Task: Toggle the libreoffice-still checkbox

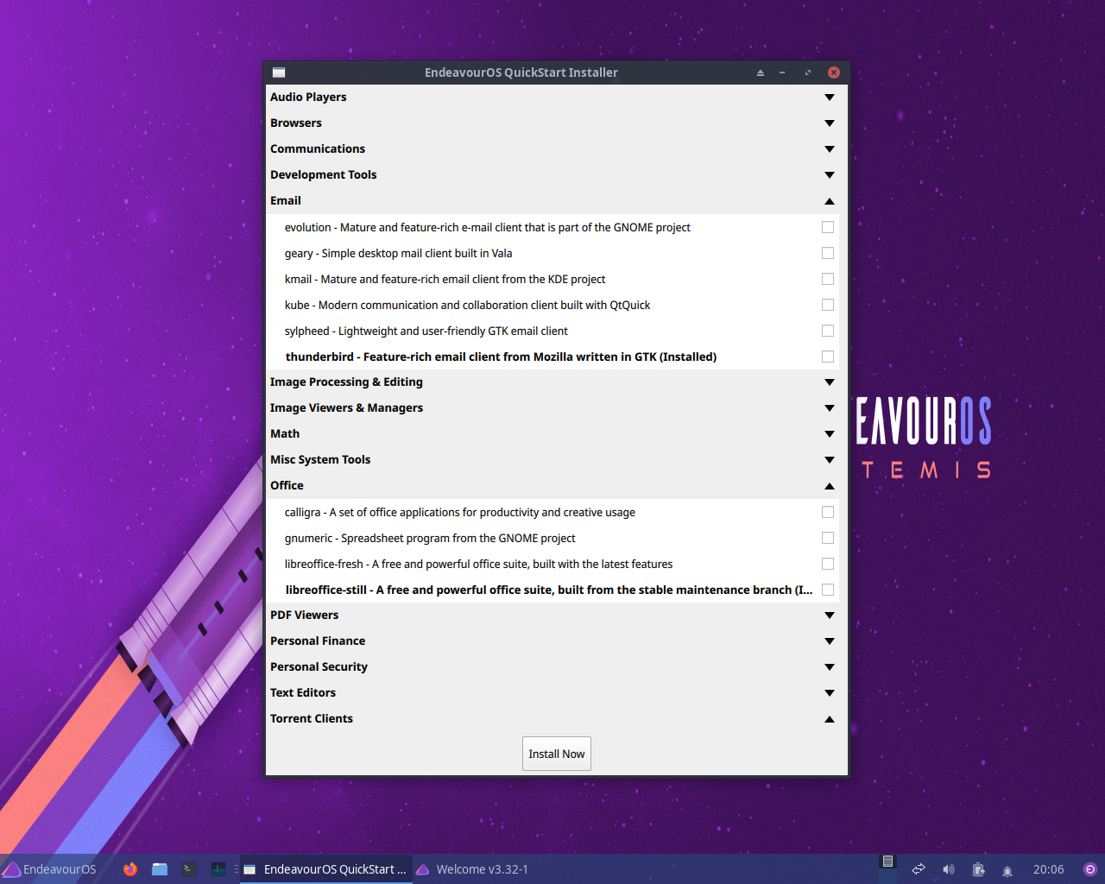Action: tap(828, 590)
